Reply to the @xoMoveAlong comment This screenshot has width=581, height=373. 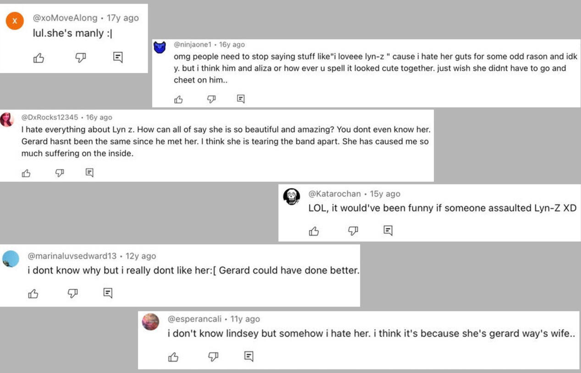(x=118, y=57)
